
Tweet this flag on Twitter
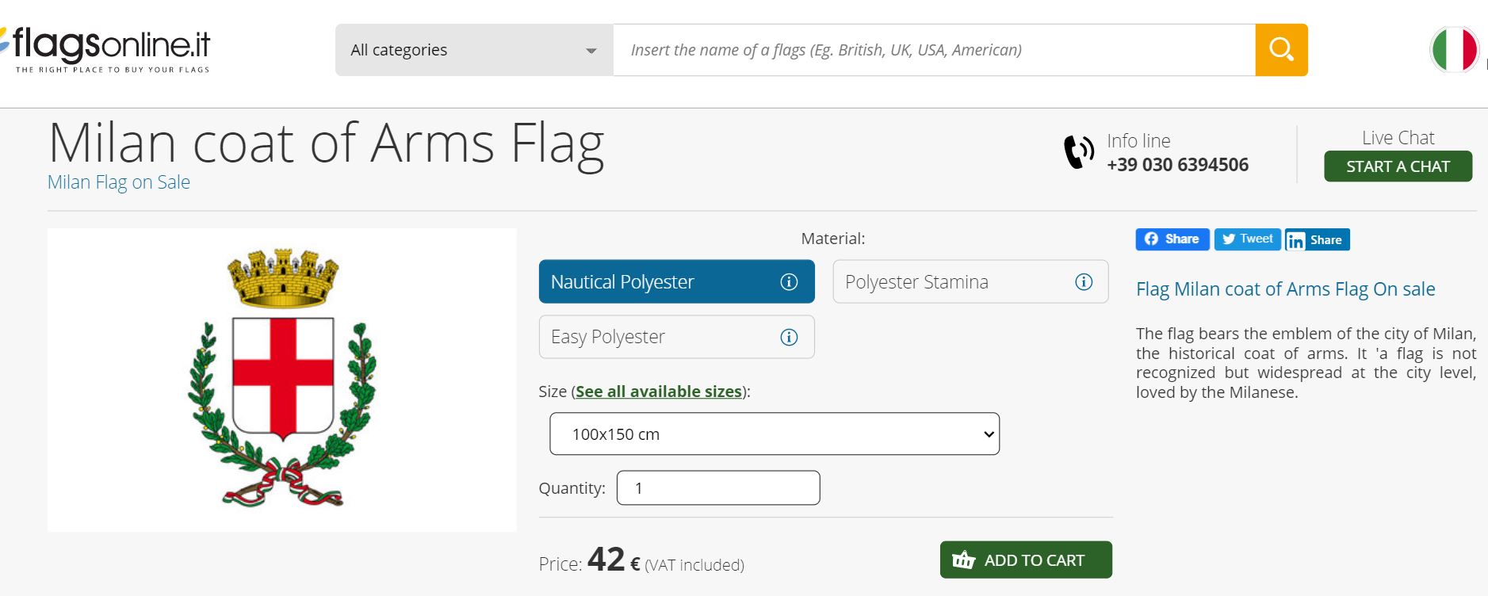click(x=1247, y=239)
